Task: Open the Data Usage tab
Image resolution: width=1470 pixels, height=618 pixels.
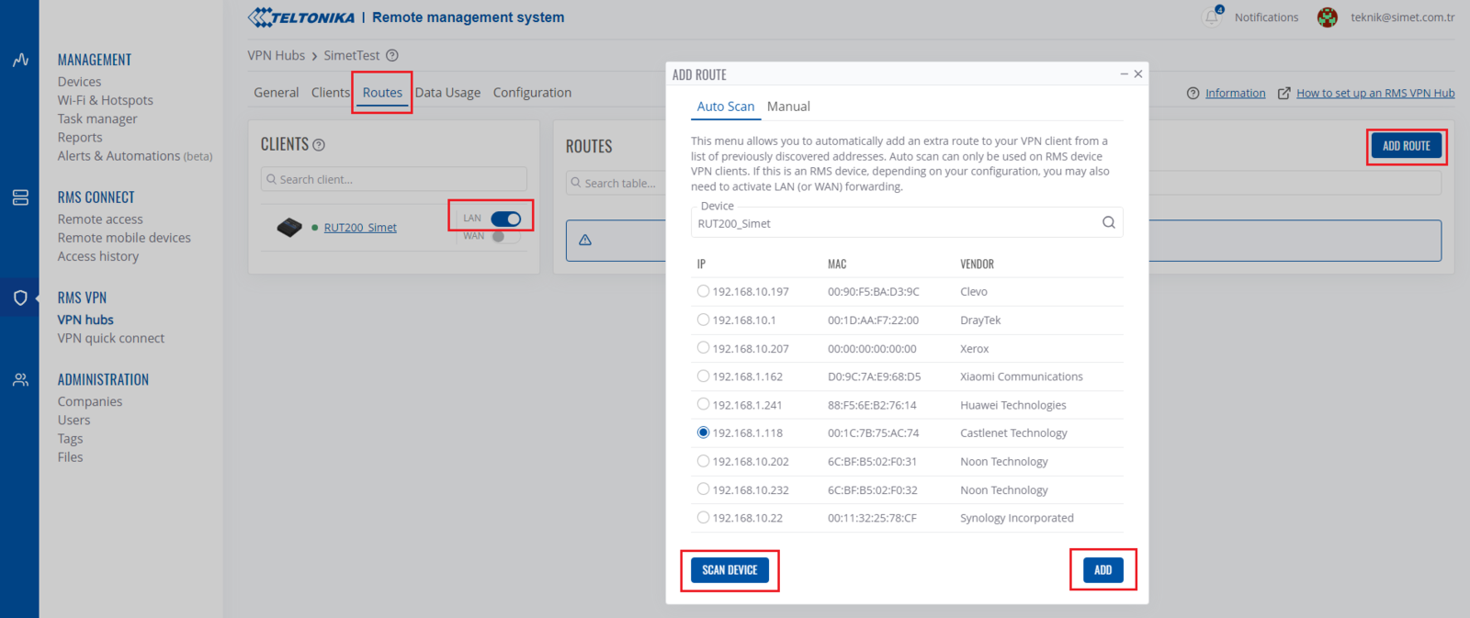Action: click(447, 93)
